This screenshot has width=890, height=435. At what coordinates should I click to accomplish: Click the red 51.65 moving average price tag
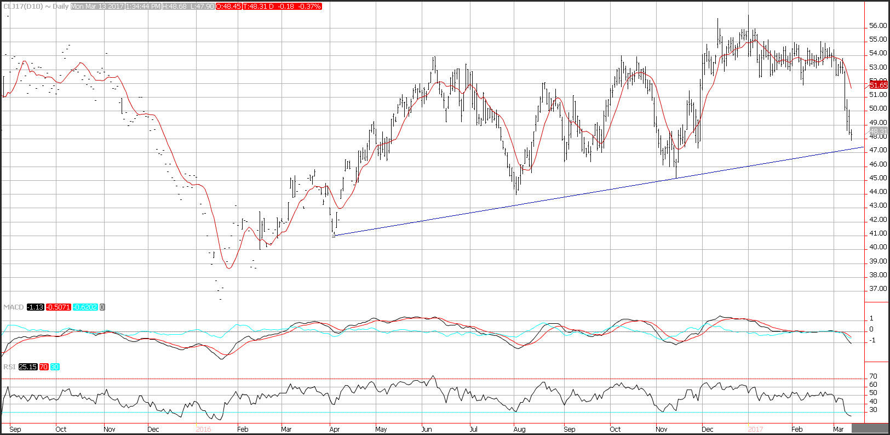(878, 85)
